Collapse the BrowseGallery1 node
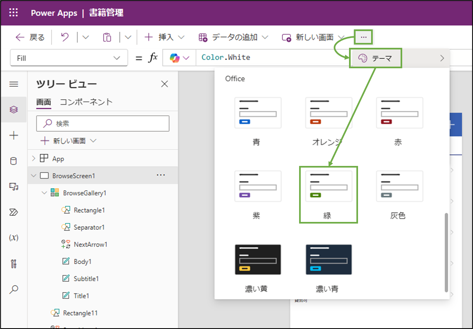 click(44, 193)
